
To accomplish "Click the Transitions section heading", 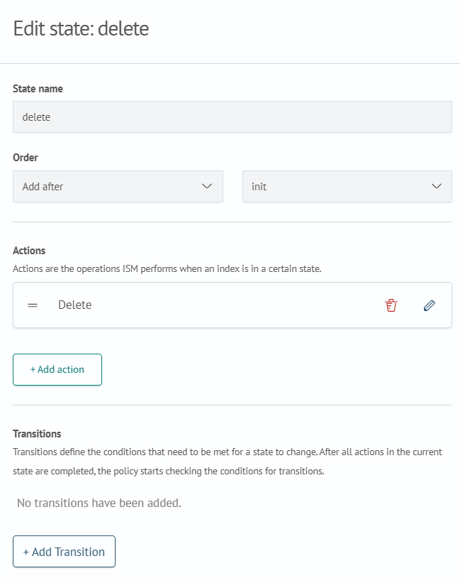I will click(37, 434).
